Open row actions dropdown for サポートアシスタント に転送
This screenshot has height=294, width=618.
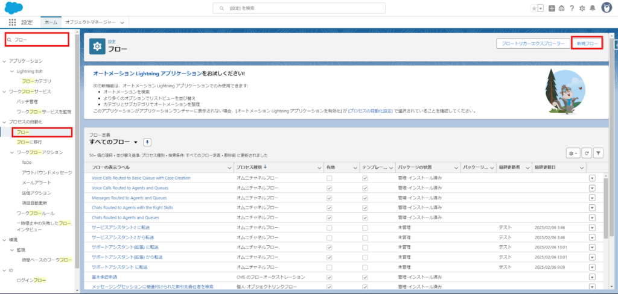[591, 266]
